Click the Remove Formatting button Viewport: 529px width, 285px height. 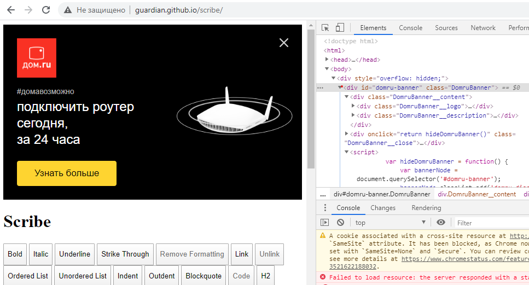(192, 254)
